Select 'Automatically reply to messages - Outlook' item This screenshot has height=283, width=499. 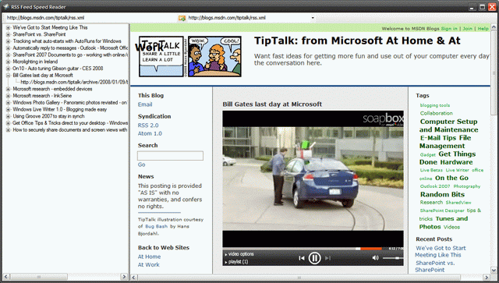tap(70, 48)
